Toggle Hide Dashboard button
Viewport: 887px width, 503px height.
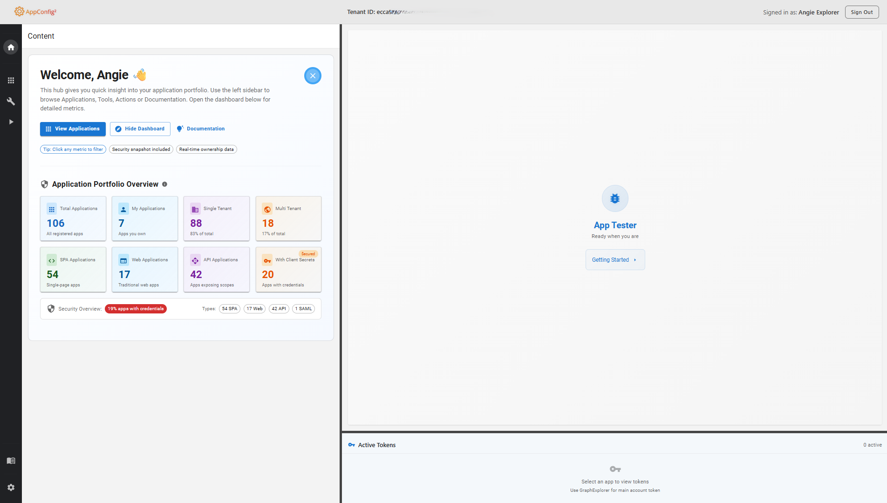tap(140, 129)
